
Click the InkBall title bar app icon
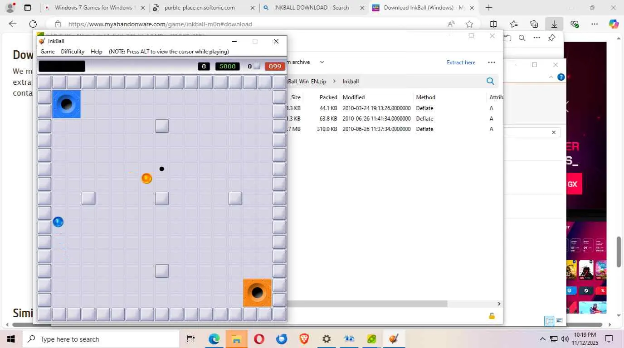[42, 41]
